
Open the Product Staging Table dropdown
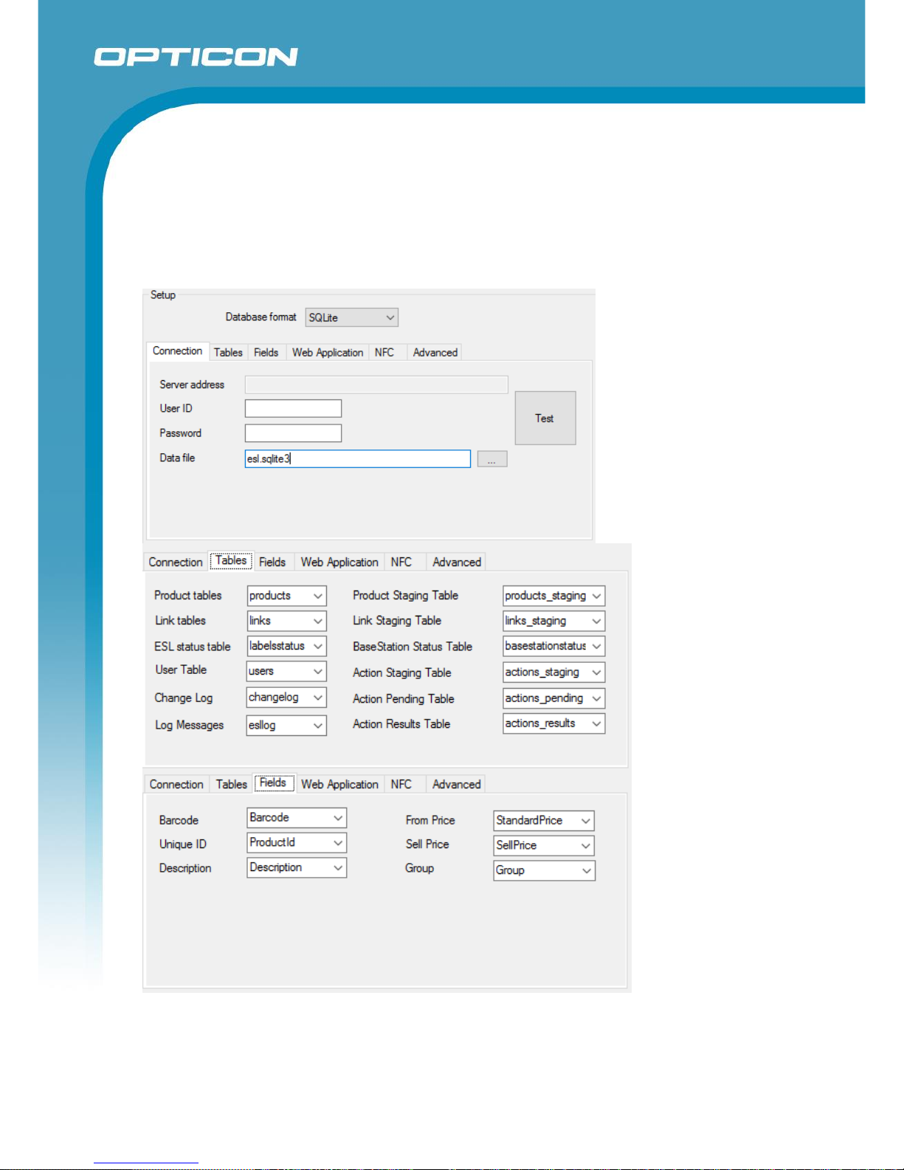click(554, 596)
